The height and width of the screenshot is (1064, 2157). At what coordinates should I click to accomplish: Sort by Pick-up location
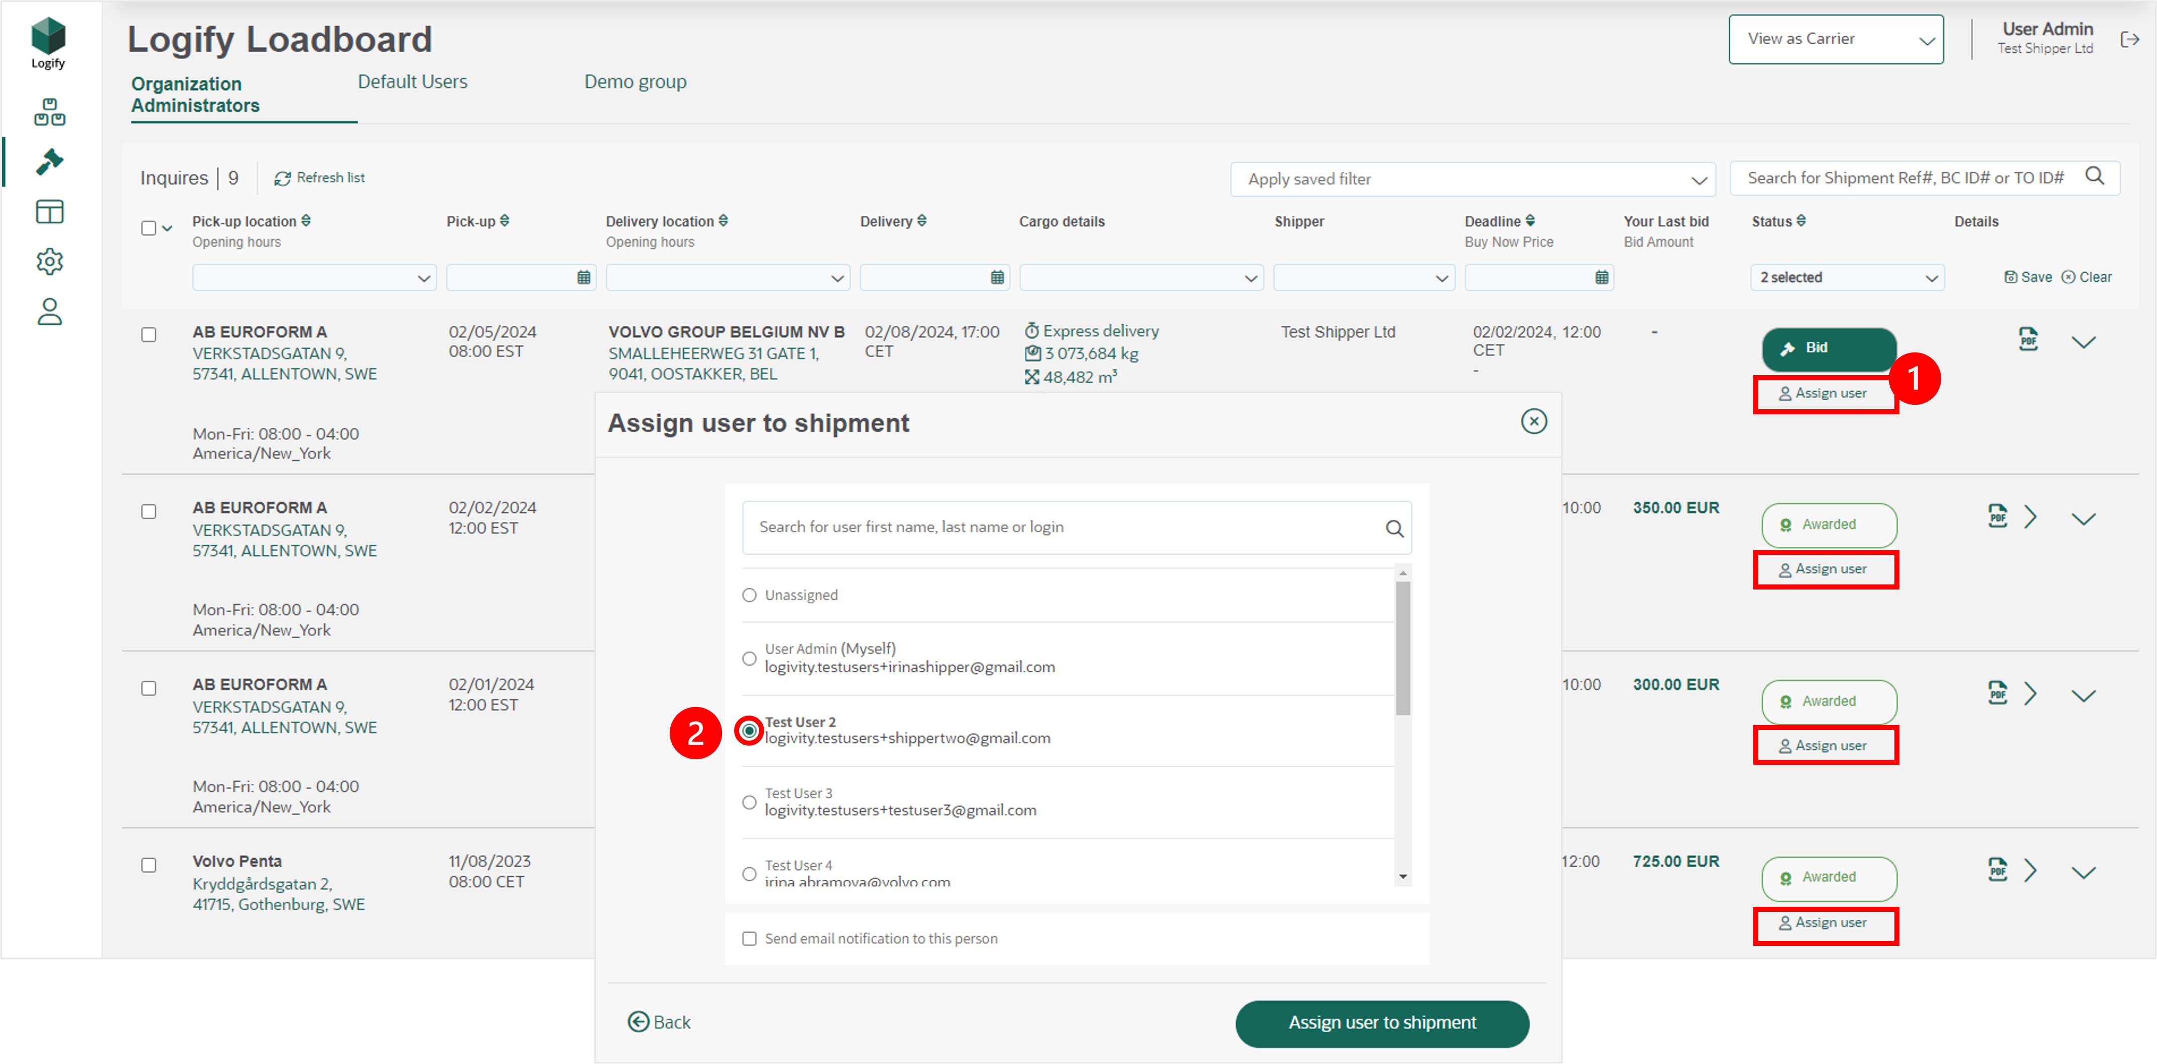pos(306,221)
